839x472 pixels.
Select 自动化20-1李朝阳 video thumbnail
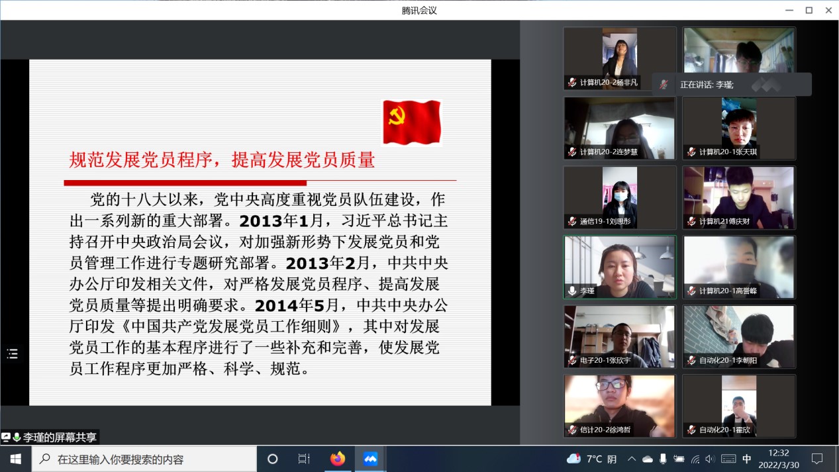pyautogui.click(x=739, y=336)
